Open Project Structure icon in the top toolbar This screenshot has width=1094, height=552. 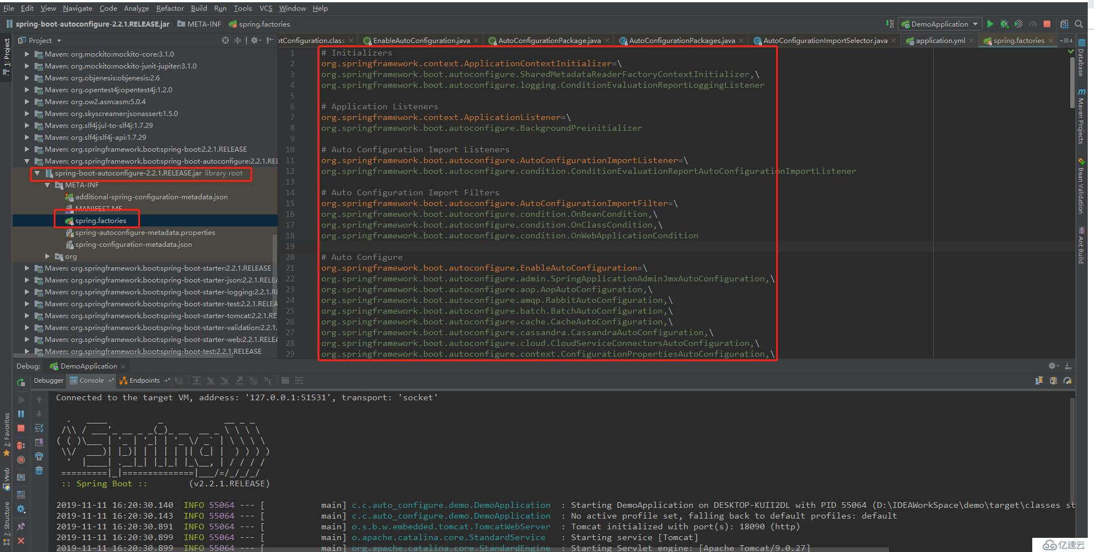[x=1064, y=24]
